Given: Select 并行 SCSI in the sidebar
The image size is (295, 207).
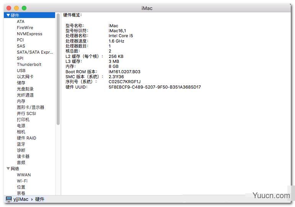Looking at the screenshot, I should [x=26, y=113].
